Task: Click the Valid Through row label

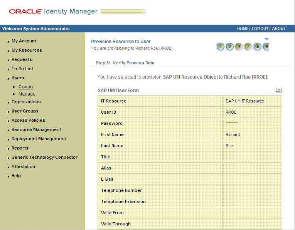Action: tap(116, 224)
